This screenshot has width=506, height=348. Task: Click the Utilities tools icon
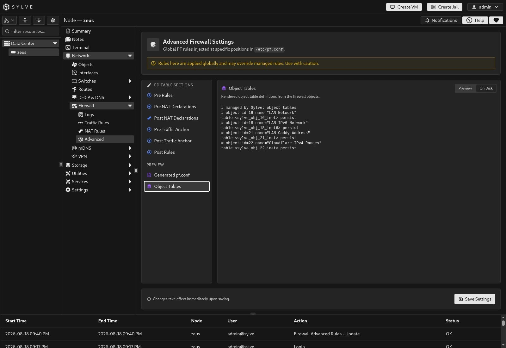[x=68, y=173]
